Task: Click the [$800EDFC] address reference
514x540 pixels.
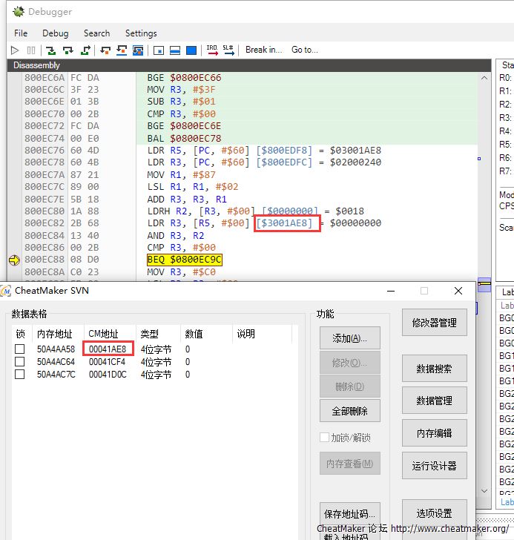Action: tap(284, 162)
